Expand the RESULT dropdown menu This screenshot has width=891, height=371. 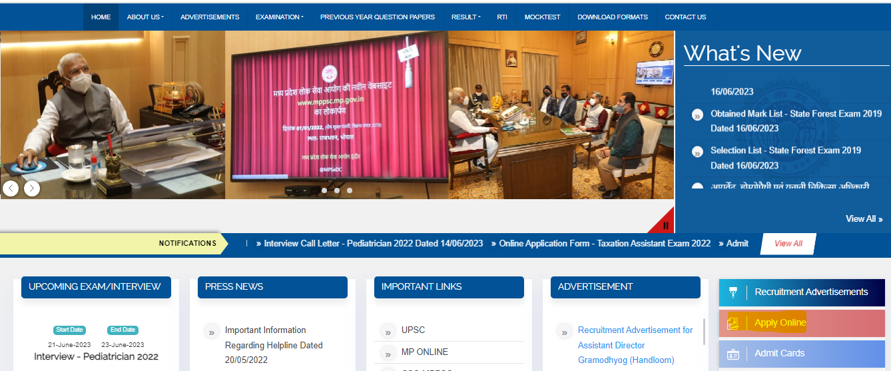466,17
